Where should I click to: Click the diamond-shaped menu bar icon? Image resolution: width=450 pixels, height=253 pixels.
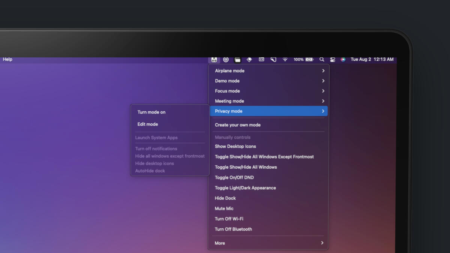coord(249,60)
